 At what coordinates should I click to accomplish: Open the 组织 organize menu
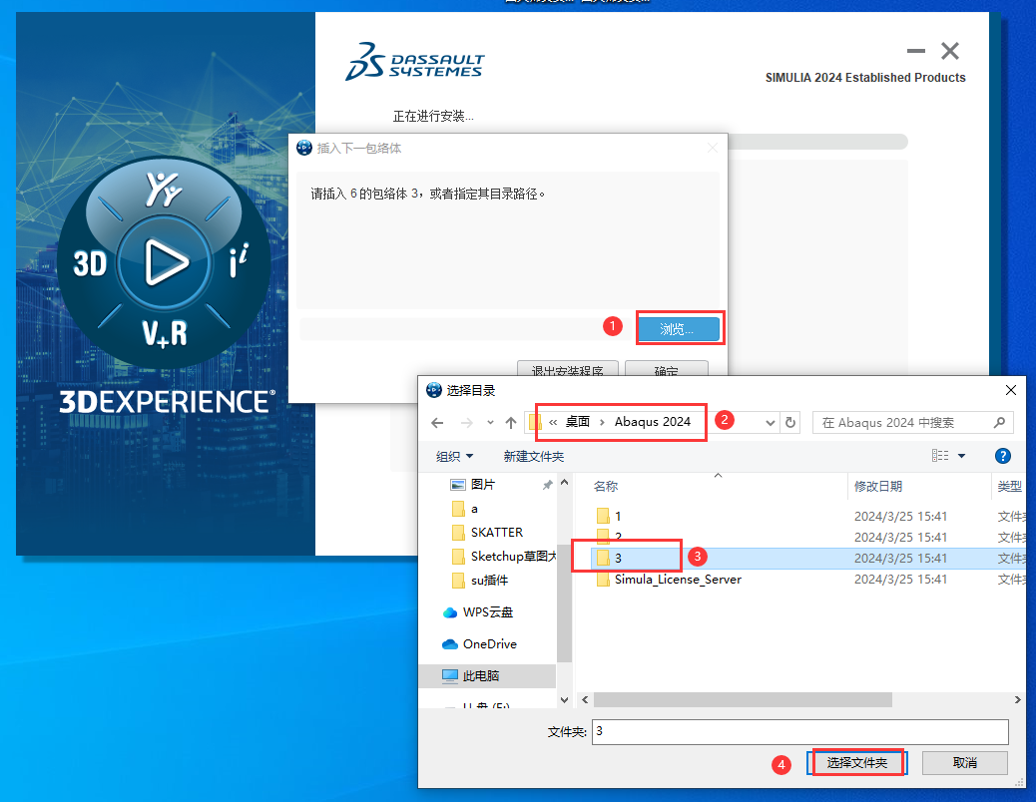coord(454,456)
